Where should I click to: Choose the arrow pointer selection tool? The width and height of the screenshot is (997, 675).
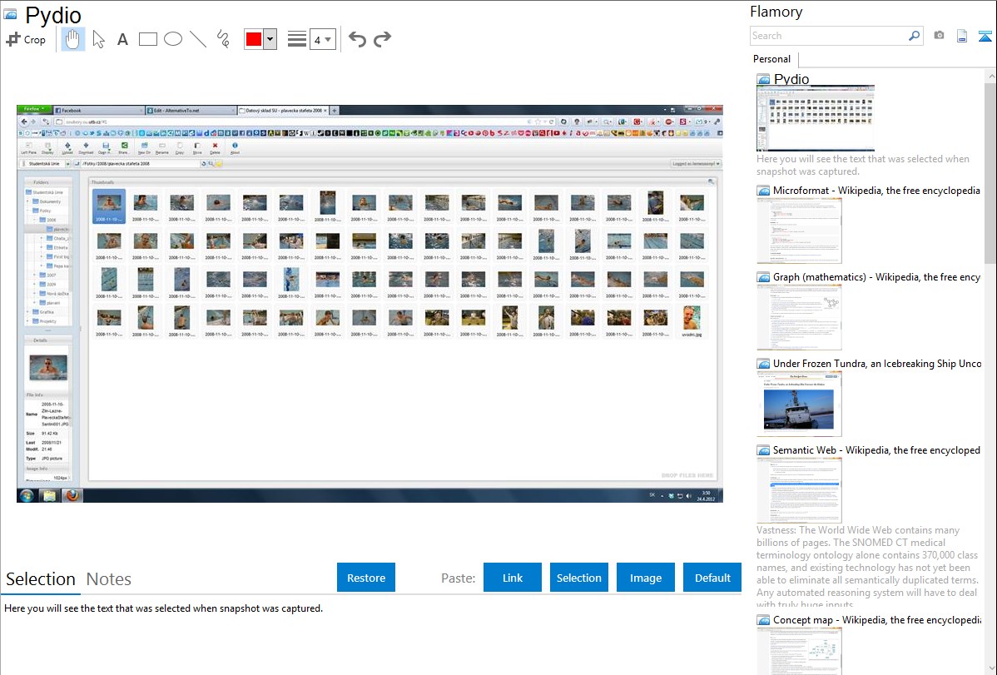click(x=98, y=39)
